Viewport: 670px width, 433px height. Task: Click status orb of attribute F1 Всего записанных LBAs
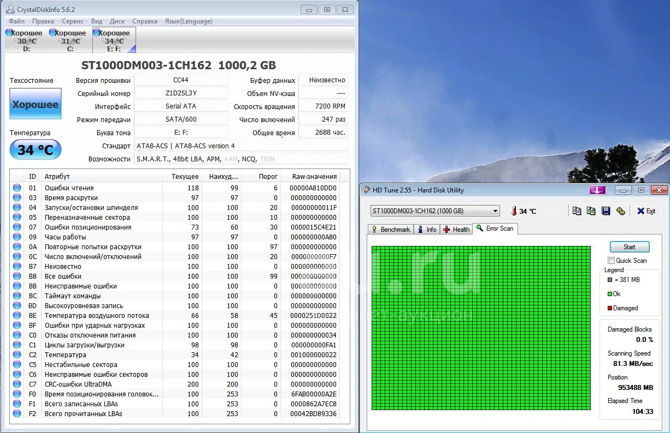[x=17, y=404]
